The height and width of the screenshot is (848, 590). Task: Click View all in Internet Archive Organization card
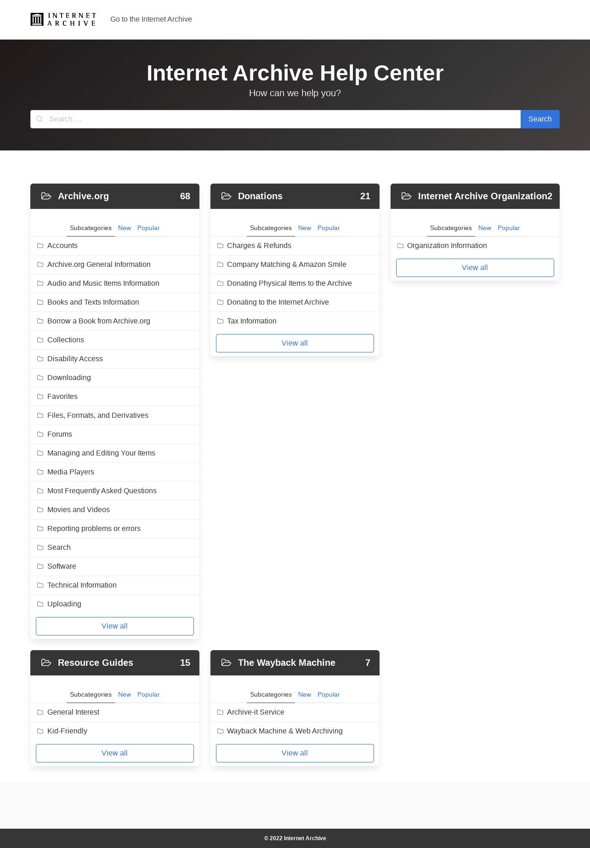[475, 268]
